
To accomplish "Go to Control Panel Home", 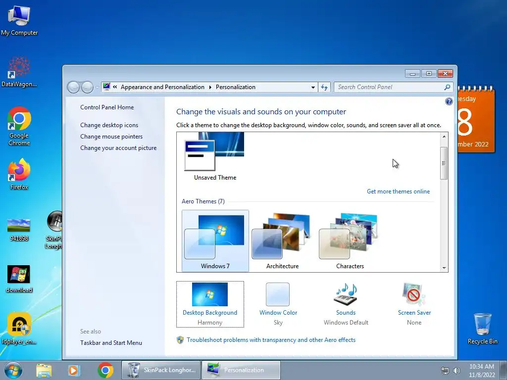I will click(107, 107).
